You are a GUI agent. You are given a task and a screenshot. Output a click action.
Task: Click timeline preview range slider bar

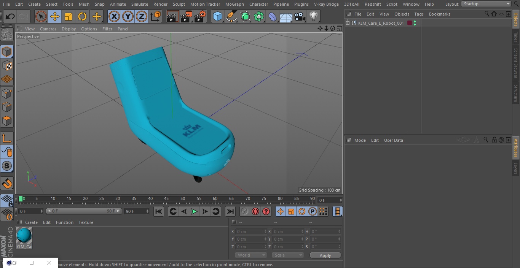84,211
